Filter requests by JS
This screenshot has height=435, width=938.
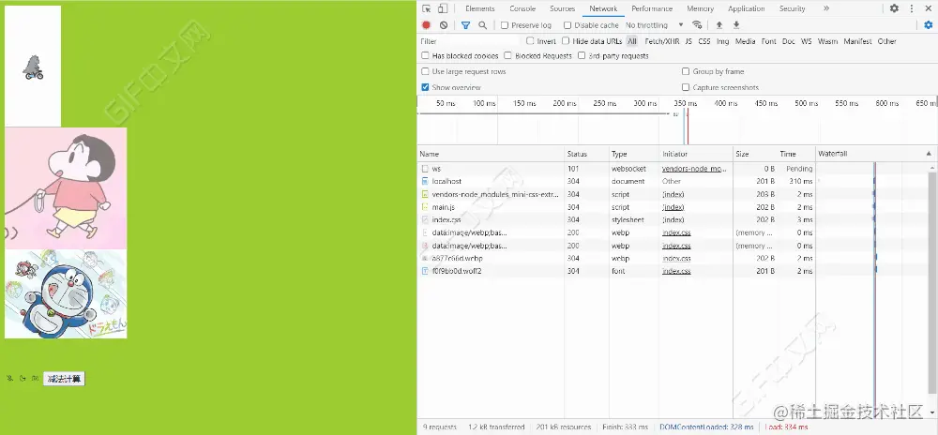point(688,41)
